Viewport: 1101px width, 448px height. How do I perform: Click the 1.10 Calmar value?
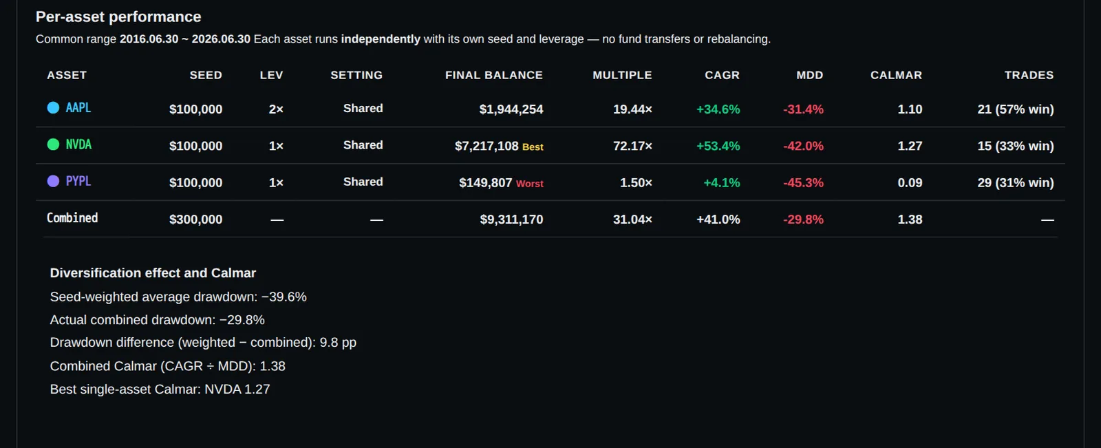pos(910,109)
